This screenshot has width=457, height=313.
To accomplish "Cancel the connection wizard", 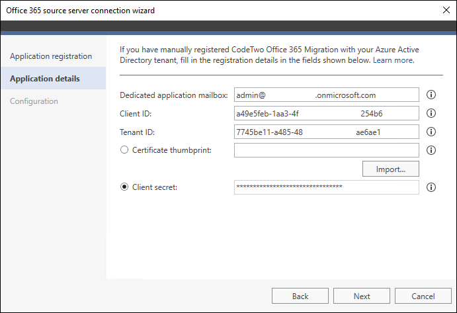I will click(x=423, y=296).
